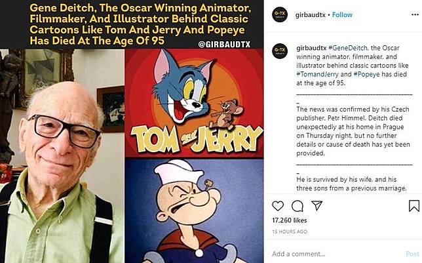
Task: Open girbaudtx username in header
Action: 313,13
